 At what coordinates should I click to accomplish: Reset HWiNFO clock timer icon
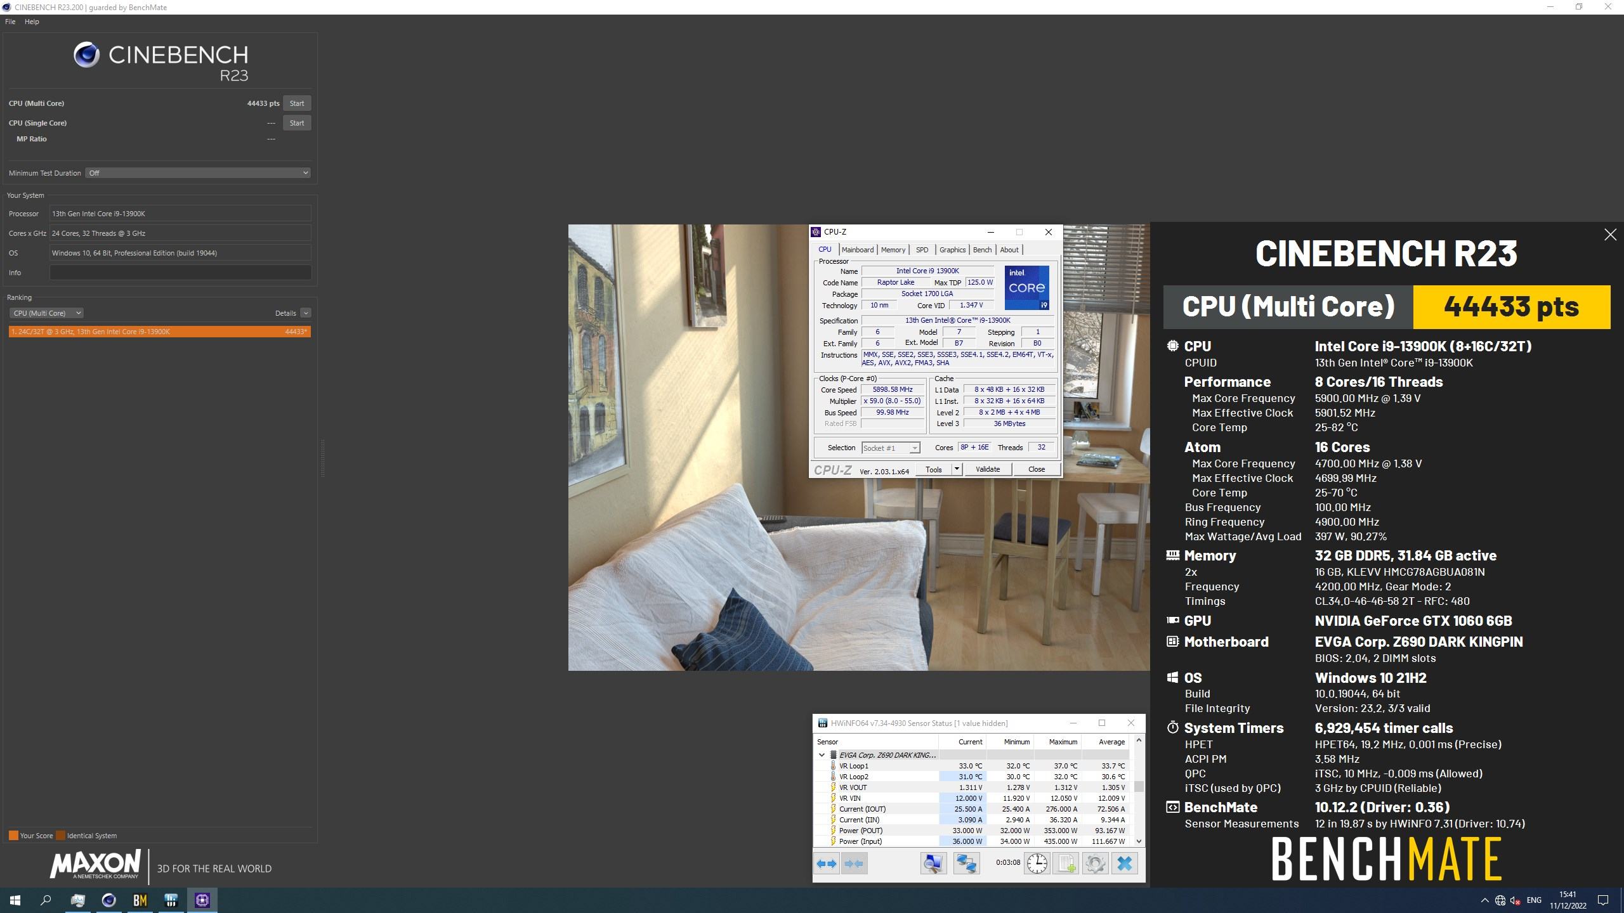tap(1037, 864)
